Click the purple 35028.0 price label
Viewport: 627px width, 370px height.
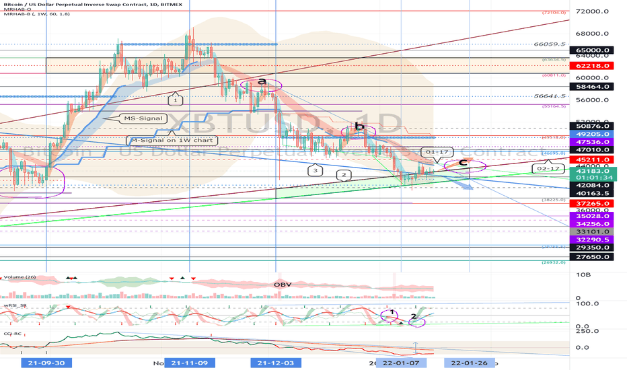point(593,216)
